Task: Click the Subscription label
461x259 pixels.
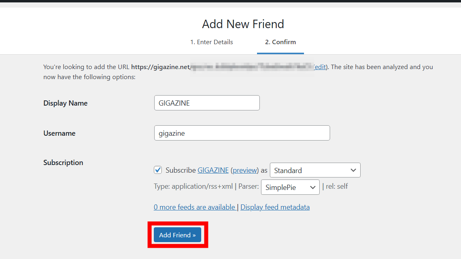Action: tap(63, 163)
